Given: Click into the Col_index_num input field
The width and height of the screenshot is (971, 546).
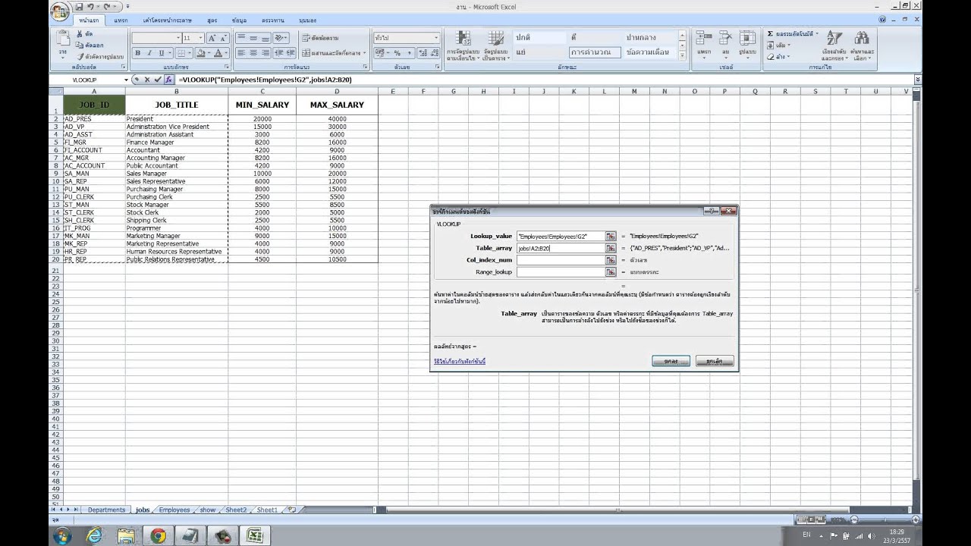Looking at the screenshot, I should (x=560, y=260).
